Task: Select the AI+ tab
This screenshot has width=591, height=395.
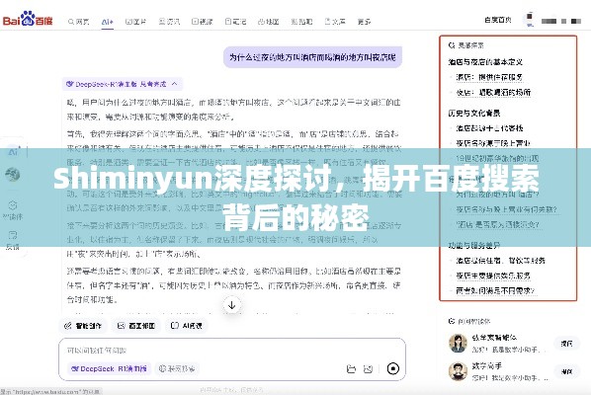Action: [108, 22]
